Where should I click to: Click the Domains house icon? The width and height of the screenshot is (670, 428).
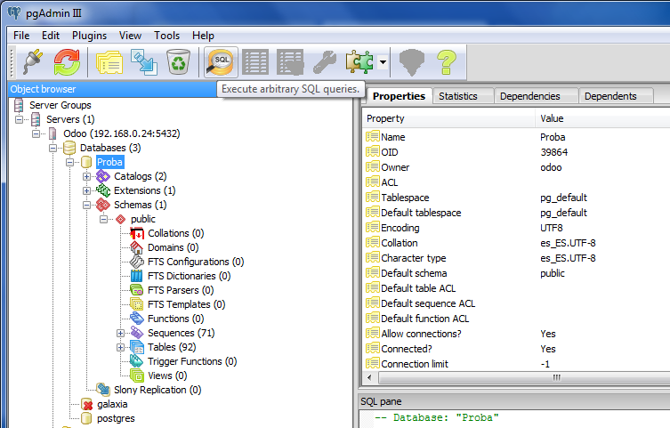[137, 247]
